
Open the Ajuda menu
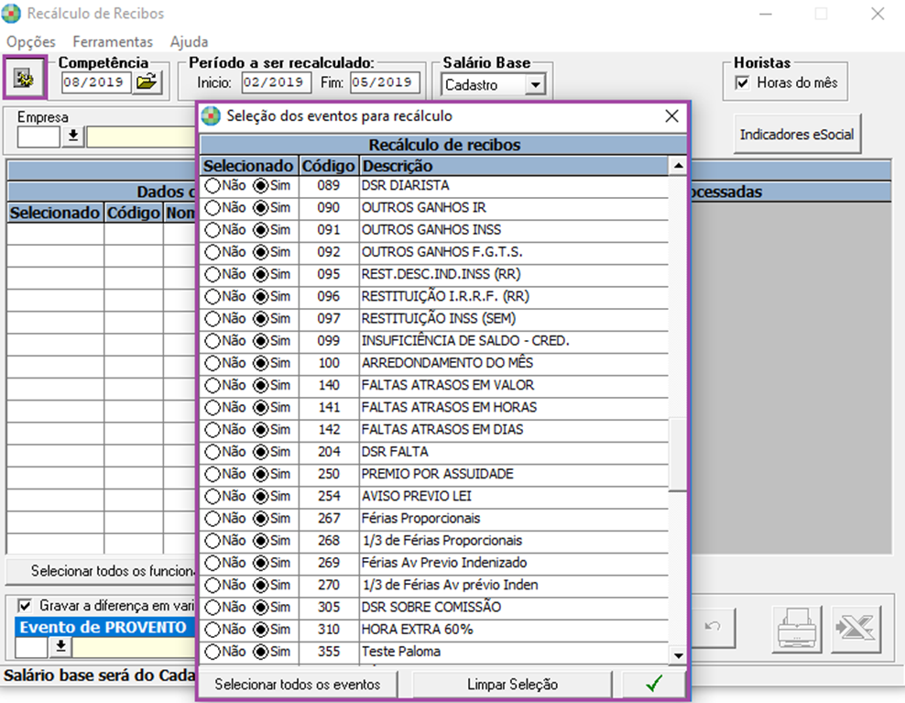pos(189,41)
